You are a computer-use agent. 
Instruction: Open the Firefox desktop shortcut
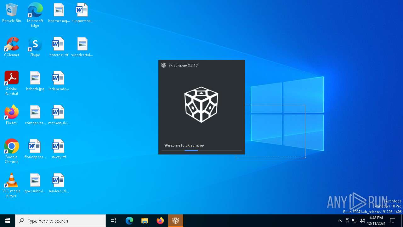(12, 115)
